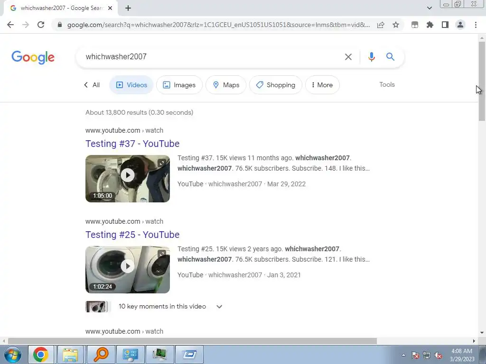This screenshot has width=486, height=364.
Task: Open Chrome's three-dot menu
Action: tap(476, 25)
